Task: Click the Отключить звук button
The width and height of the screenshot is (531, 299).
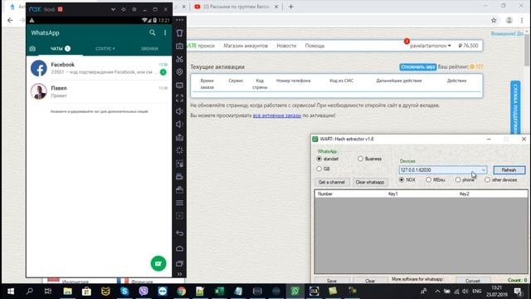Action: [418, 66]
